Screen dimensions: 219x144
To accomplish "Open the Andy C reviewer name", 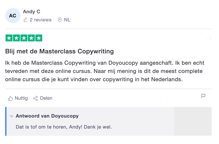I will (x=31, y=11).
